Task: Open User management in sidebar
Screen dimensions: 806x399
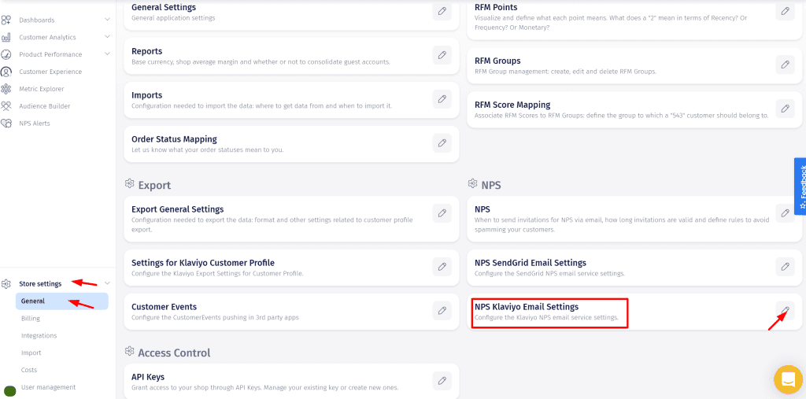Action: click(x=48, y=387)
